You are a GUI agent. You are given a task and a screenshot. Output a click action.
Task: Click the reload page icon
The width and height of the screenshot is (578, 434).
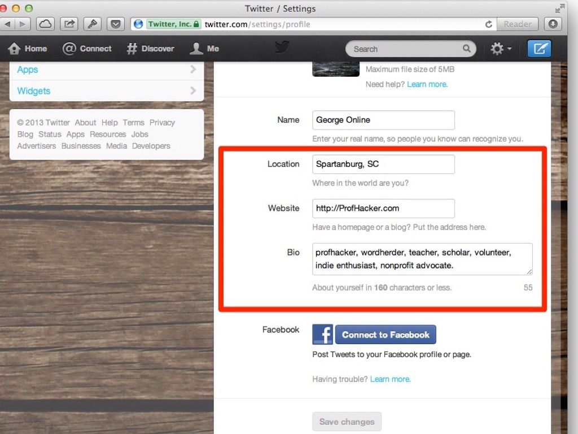[x=489, y=24]
